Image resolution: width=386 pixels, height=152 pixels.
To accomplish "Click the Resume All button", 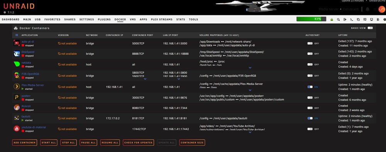I will (110, 143).
